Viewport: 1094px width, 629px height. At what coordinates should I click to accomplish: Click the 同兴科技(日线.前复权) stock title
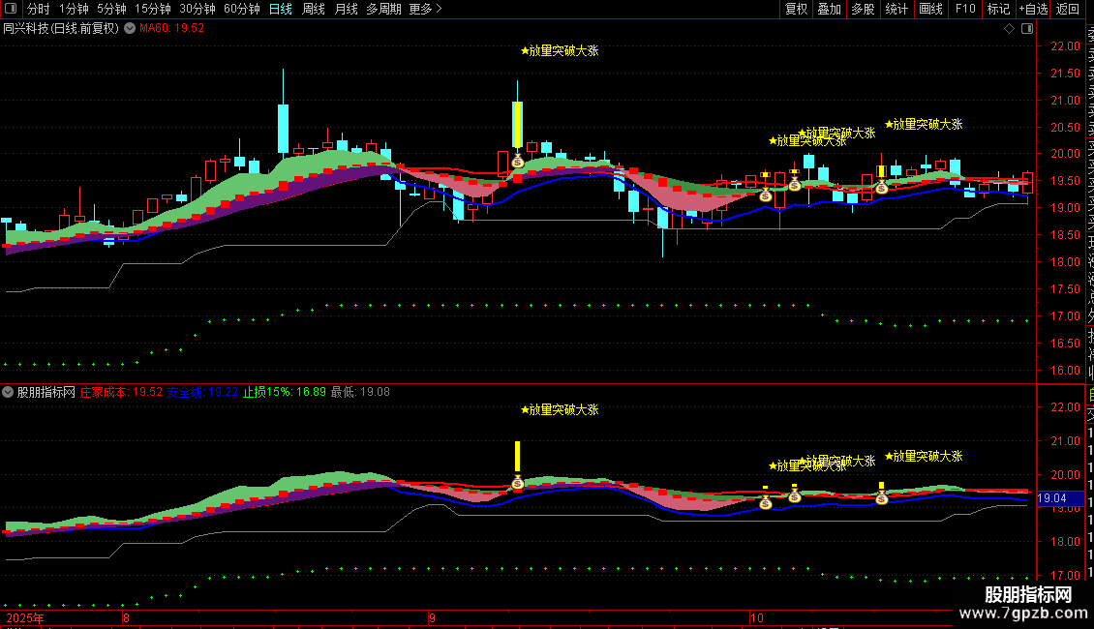61,29
